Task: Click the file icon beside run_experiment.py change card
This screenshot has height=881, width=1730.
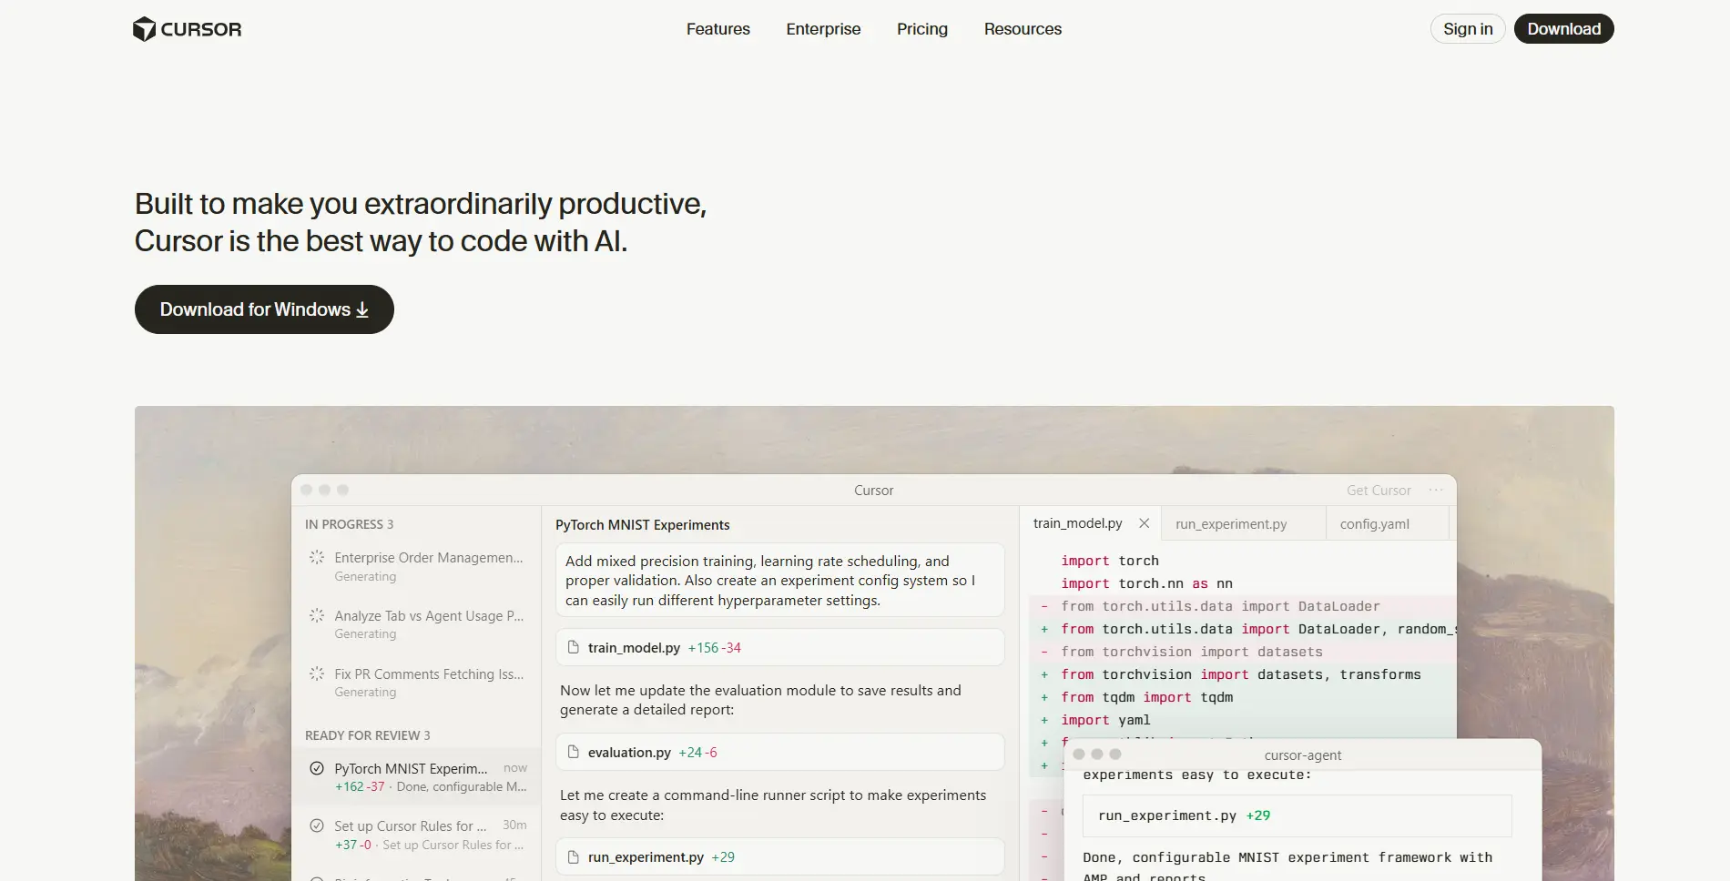Action: click(x=573, y=856)
